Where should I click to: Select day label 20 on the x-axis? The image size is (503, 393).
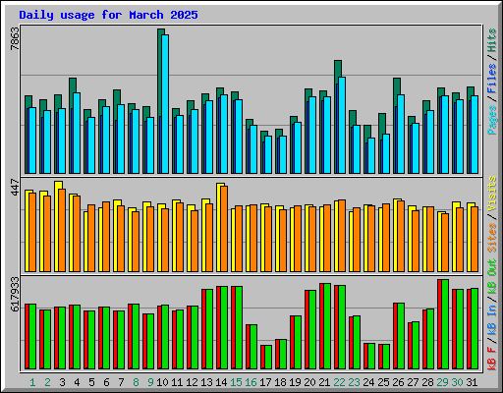(x=309, y=382)
